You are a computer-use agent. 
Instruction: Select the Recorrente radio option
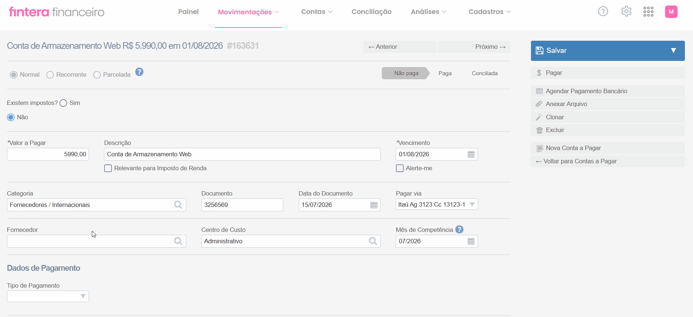point(50,75)
